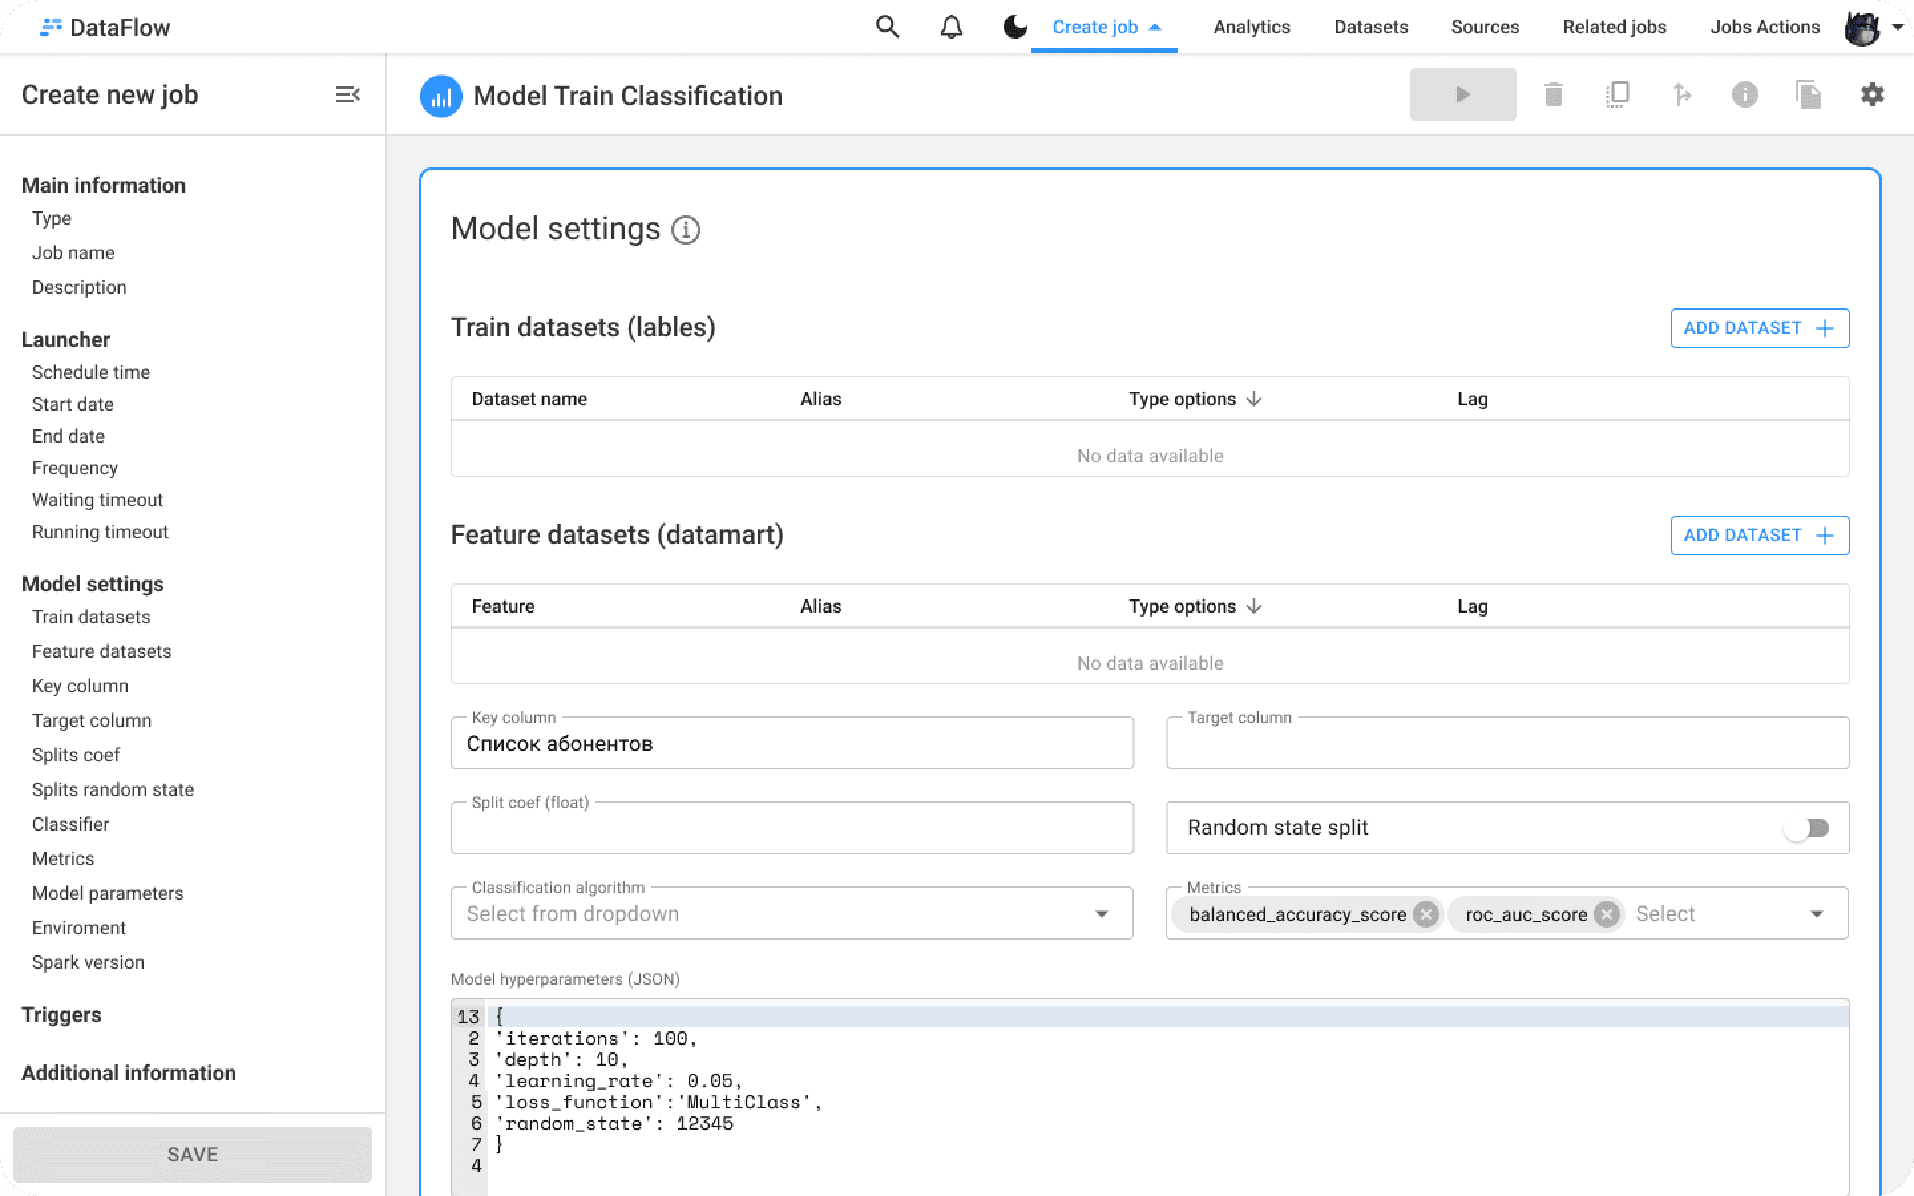Collapse the Create new job sidebar
The width and height of the screenshot is (1914, 1196).
click(x=347, y=95)
